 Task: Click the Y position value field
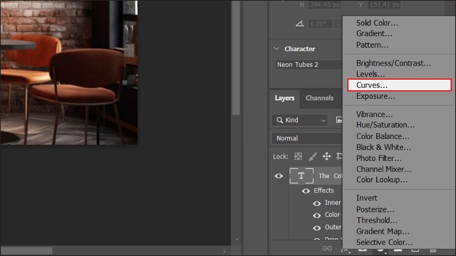pos(384,5)
